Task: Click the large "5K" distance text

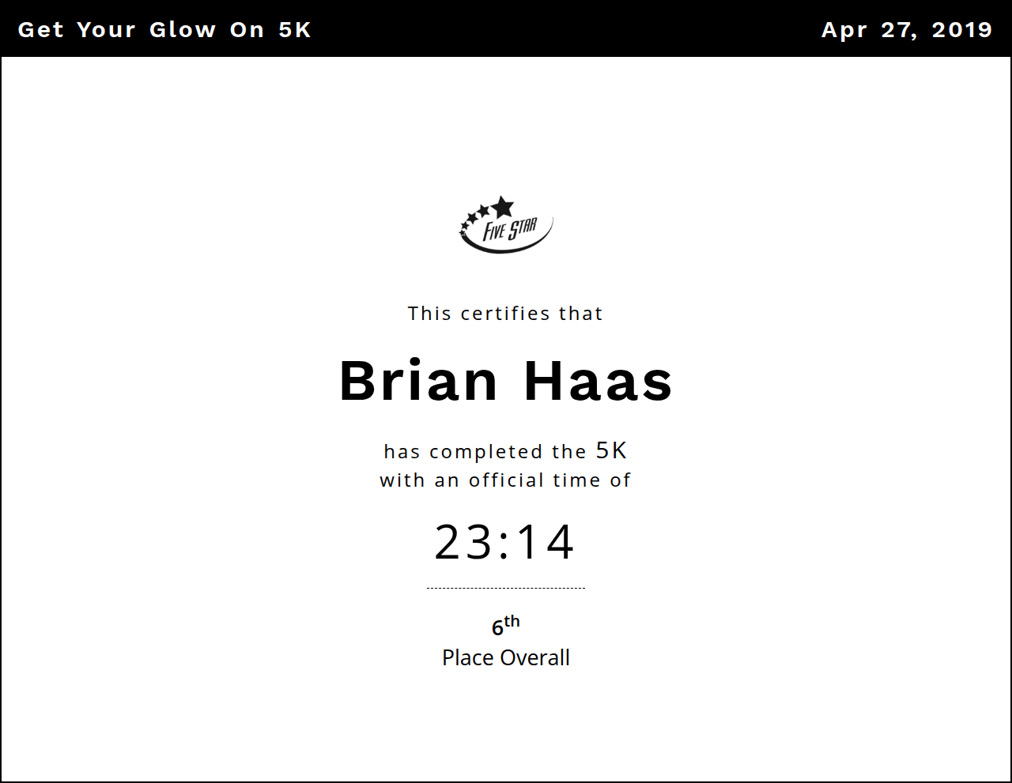Action: coord(611,450)
